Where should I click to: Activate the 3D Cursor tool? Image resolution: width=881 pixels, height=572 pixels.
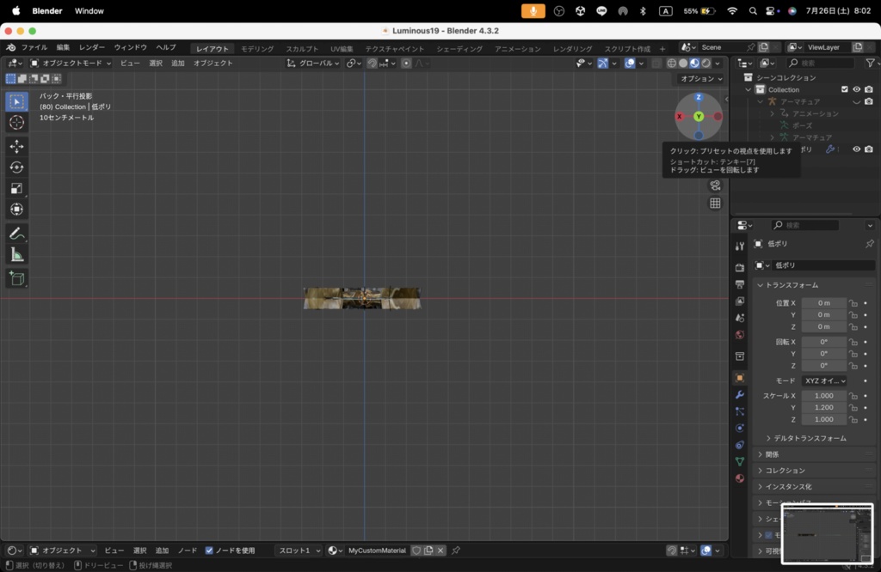pyautogui.click(x=16, y=123)
